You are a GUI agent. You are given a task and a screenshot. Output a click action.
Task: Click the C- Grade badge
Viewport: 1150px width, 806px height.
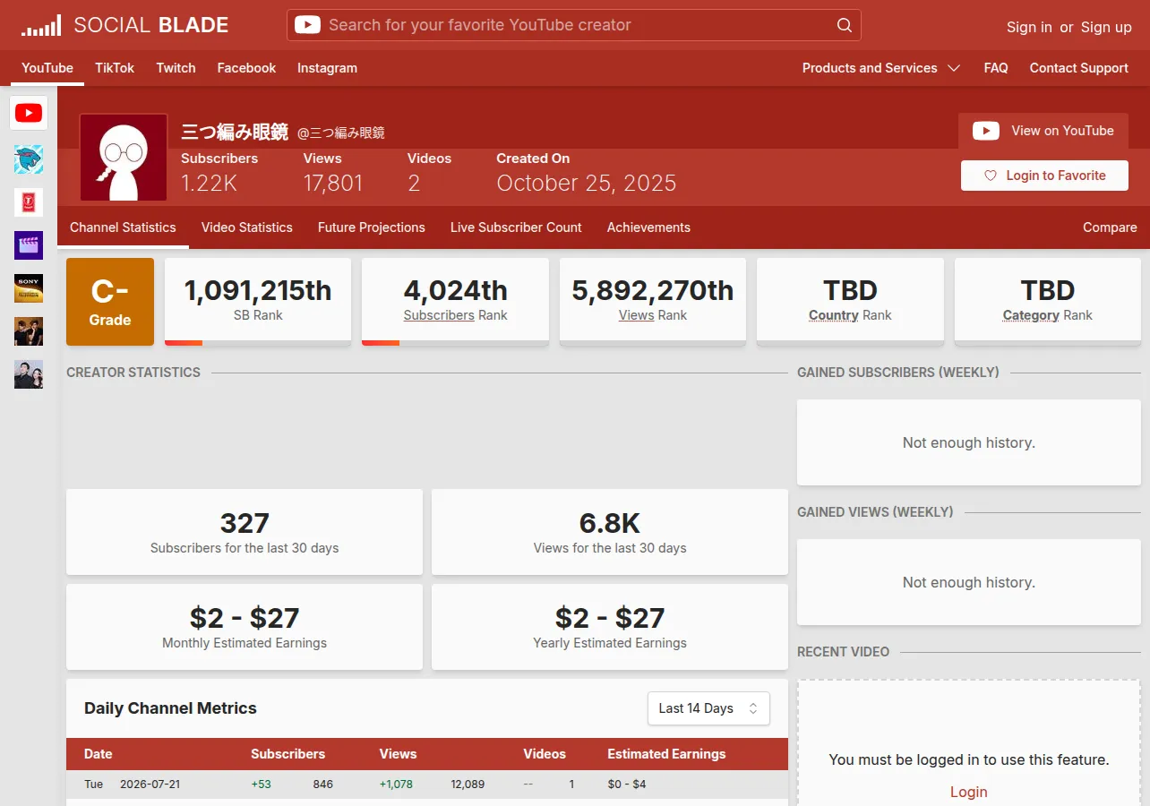[110, 302]
